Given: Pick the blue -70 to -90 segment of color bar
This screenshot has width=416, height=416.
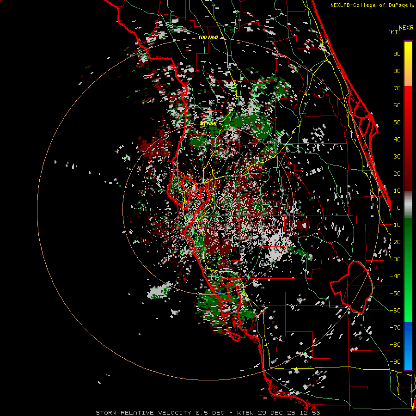Looking at the screenshot, I should tap(408, 346).
